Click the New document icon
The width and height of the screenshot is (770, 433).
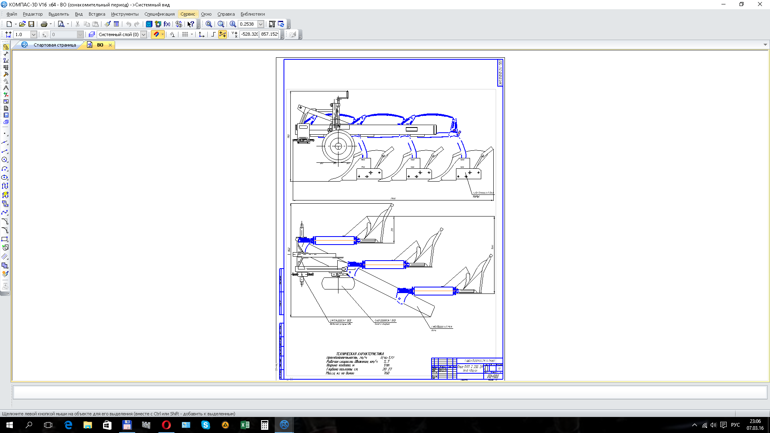[9, 24]
